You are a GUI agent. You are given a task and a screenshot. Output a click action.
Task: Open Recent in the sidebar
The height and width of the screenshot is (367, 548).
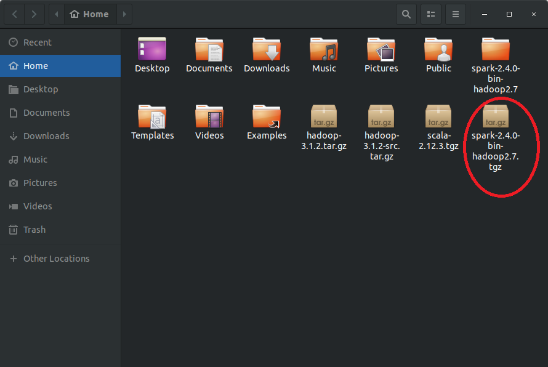pos(60,42)
